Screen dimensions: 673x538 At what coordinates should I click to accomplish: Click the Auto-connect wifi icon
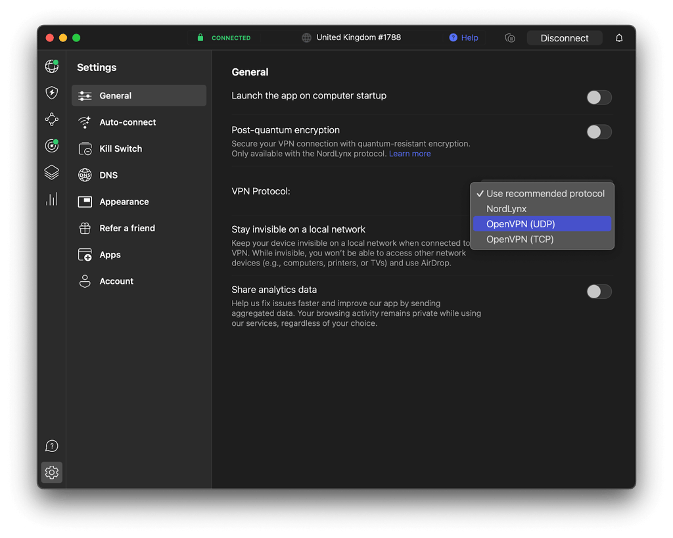85,122
